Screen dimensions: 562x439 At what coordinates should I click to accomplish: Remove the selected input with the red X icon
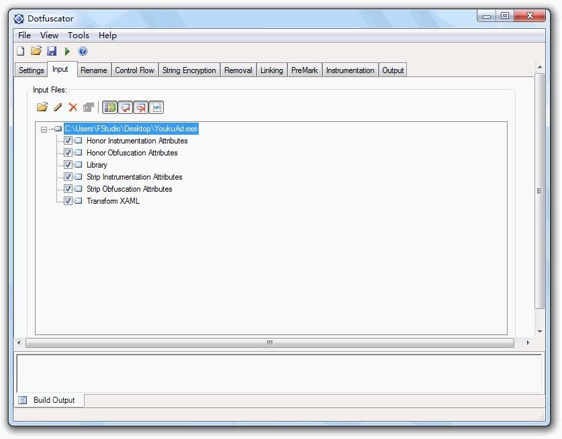(73, 107)
